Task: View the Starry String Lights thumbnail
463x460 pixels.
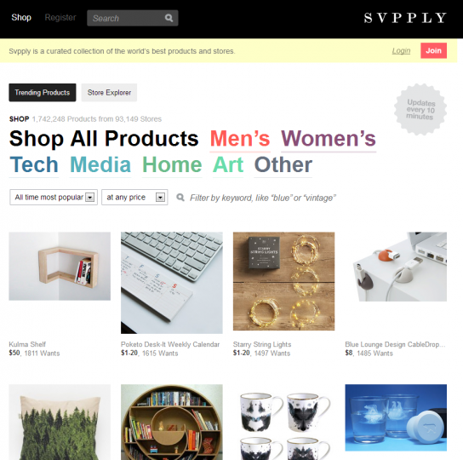Action: pos(283,281)
